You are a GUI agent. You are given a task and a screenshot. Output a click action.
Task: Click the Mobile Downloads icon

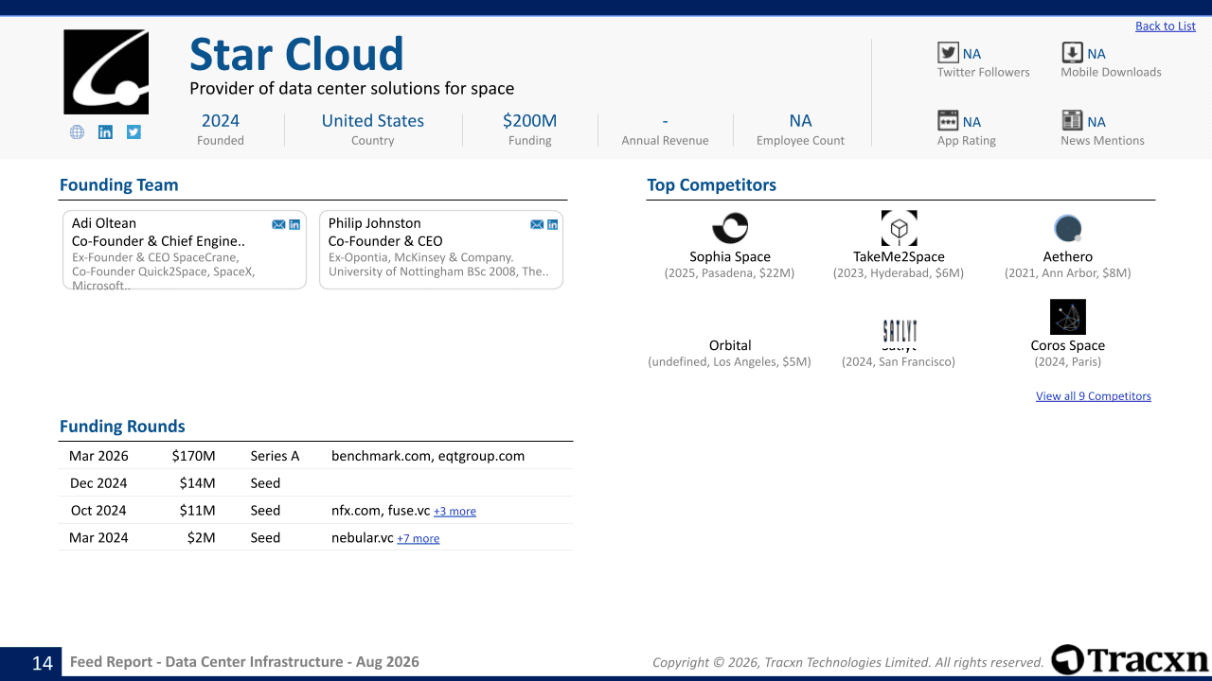pos(1072,53)
